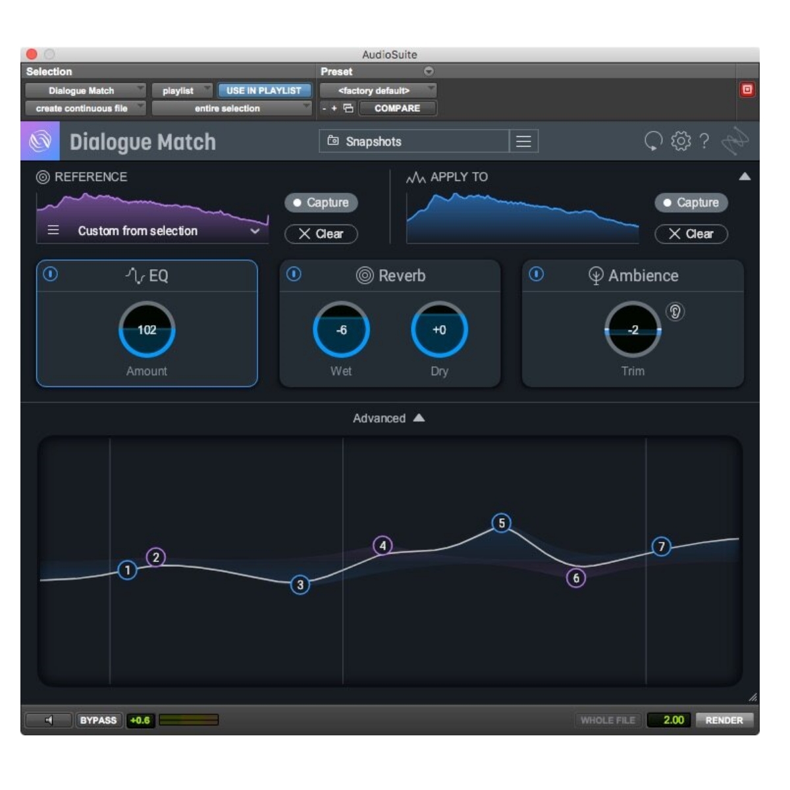This screenshot has width=790, height=790.
Task: Toggle the Ambience module power button
Action: [x=537, y=274]
